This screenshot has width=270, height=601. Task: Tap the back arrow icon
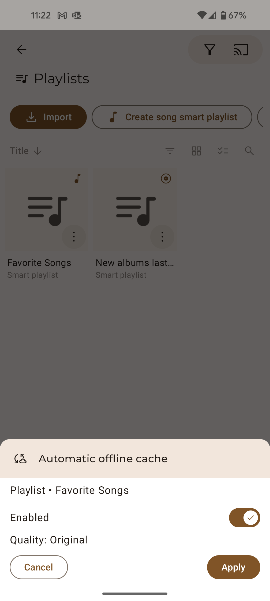pyautogui.click(x=21, y=50)
